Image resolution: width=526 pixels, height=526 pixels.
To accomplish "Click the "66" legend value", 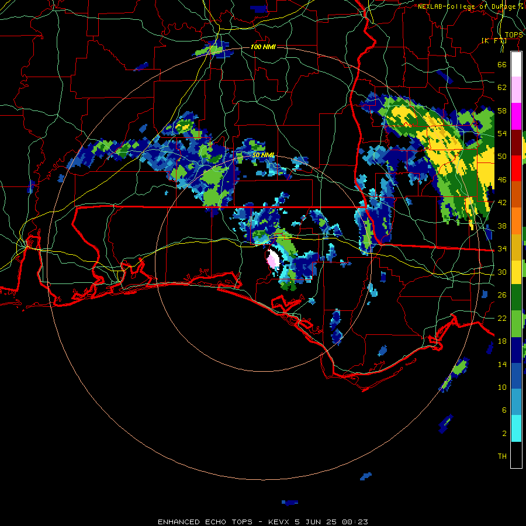I will [502, 64].
